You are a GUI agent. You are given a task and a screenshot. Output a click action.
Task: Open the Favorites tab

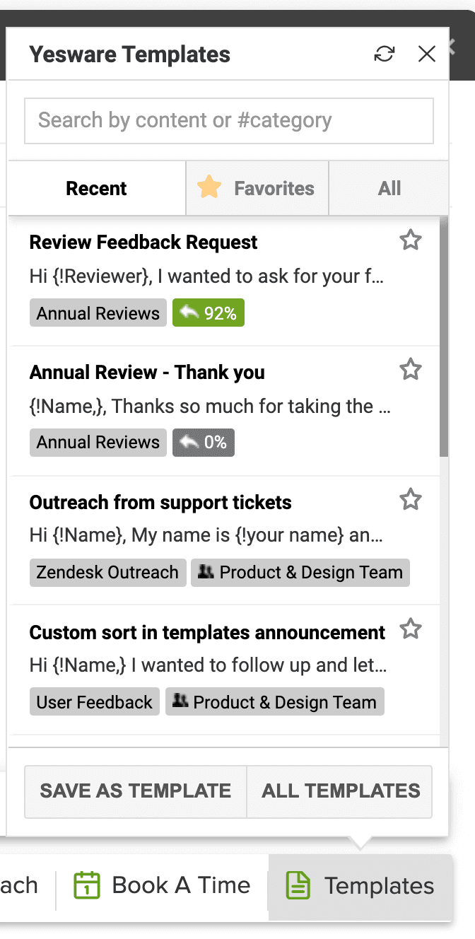tap(257, 189)
